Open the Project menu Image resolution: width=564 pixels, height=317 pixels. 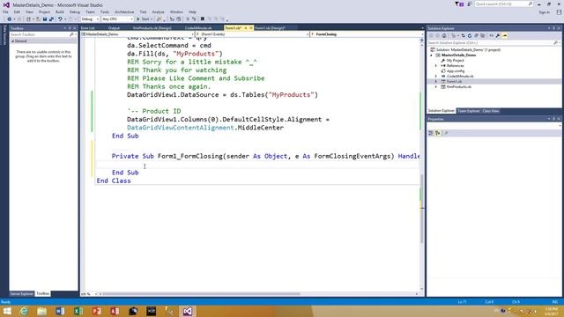[x=44, y=11]
